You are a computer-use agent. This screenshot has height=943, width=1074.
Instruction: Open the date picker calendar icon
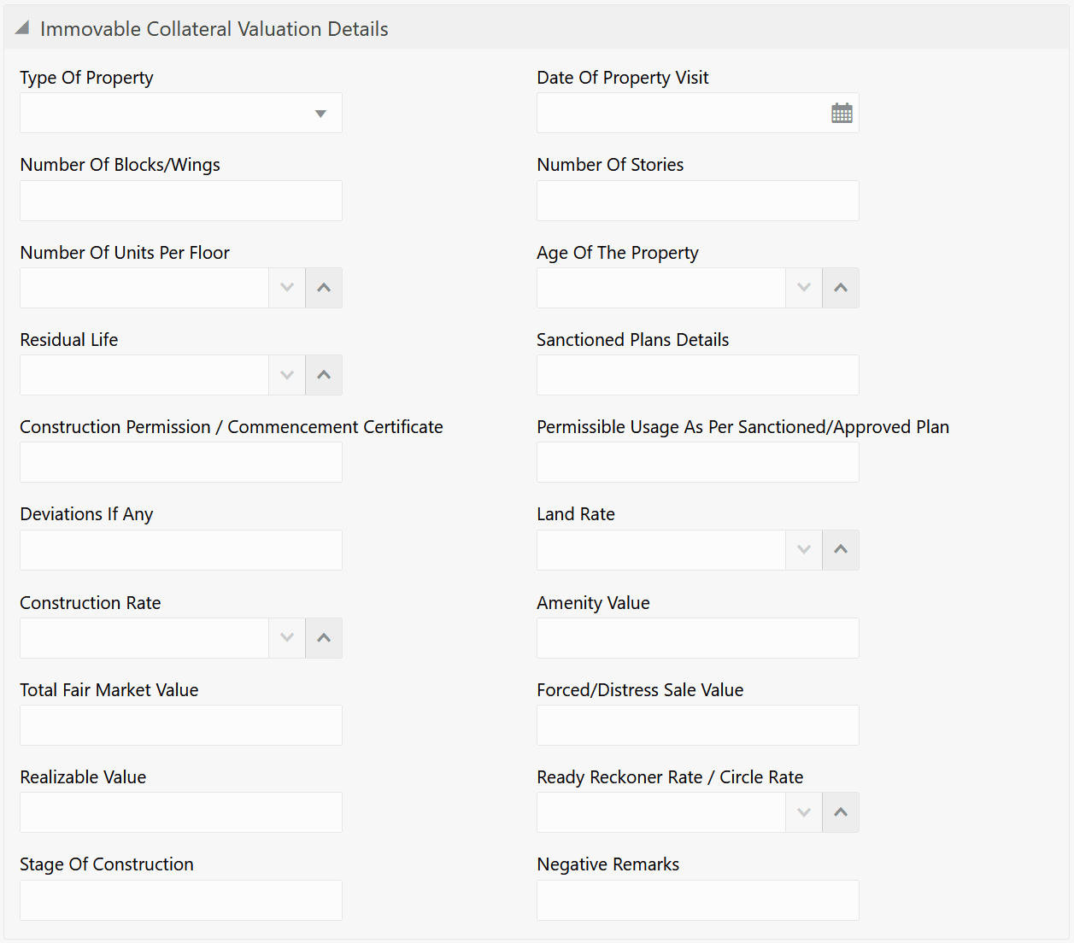point(842,112)
